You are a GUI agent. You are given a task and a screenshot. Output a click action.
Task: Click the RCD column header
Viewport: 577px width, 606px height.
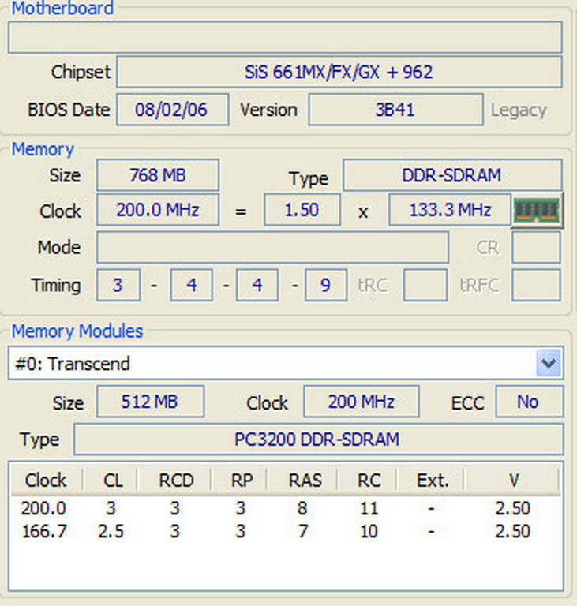[178, 480]
